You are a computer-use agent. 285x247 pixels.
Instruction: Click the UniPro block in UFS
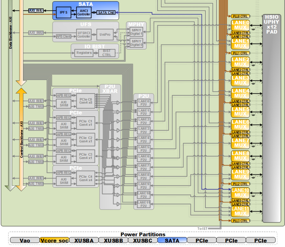tap(105, 34)
